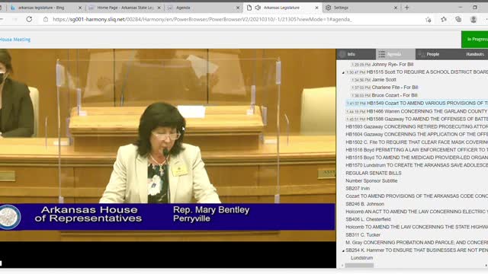Open the House Meeting link
The image size is (488, 274).
[15, 40]
